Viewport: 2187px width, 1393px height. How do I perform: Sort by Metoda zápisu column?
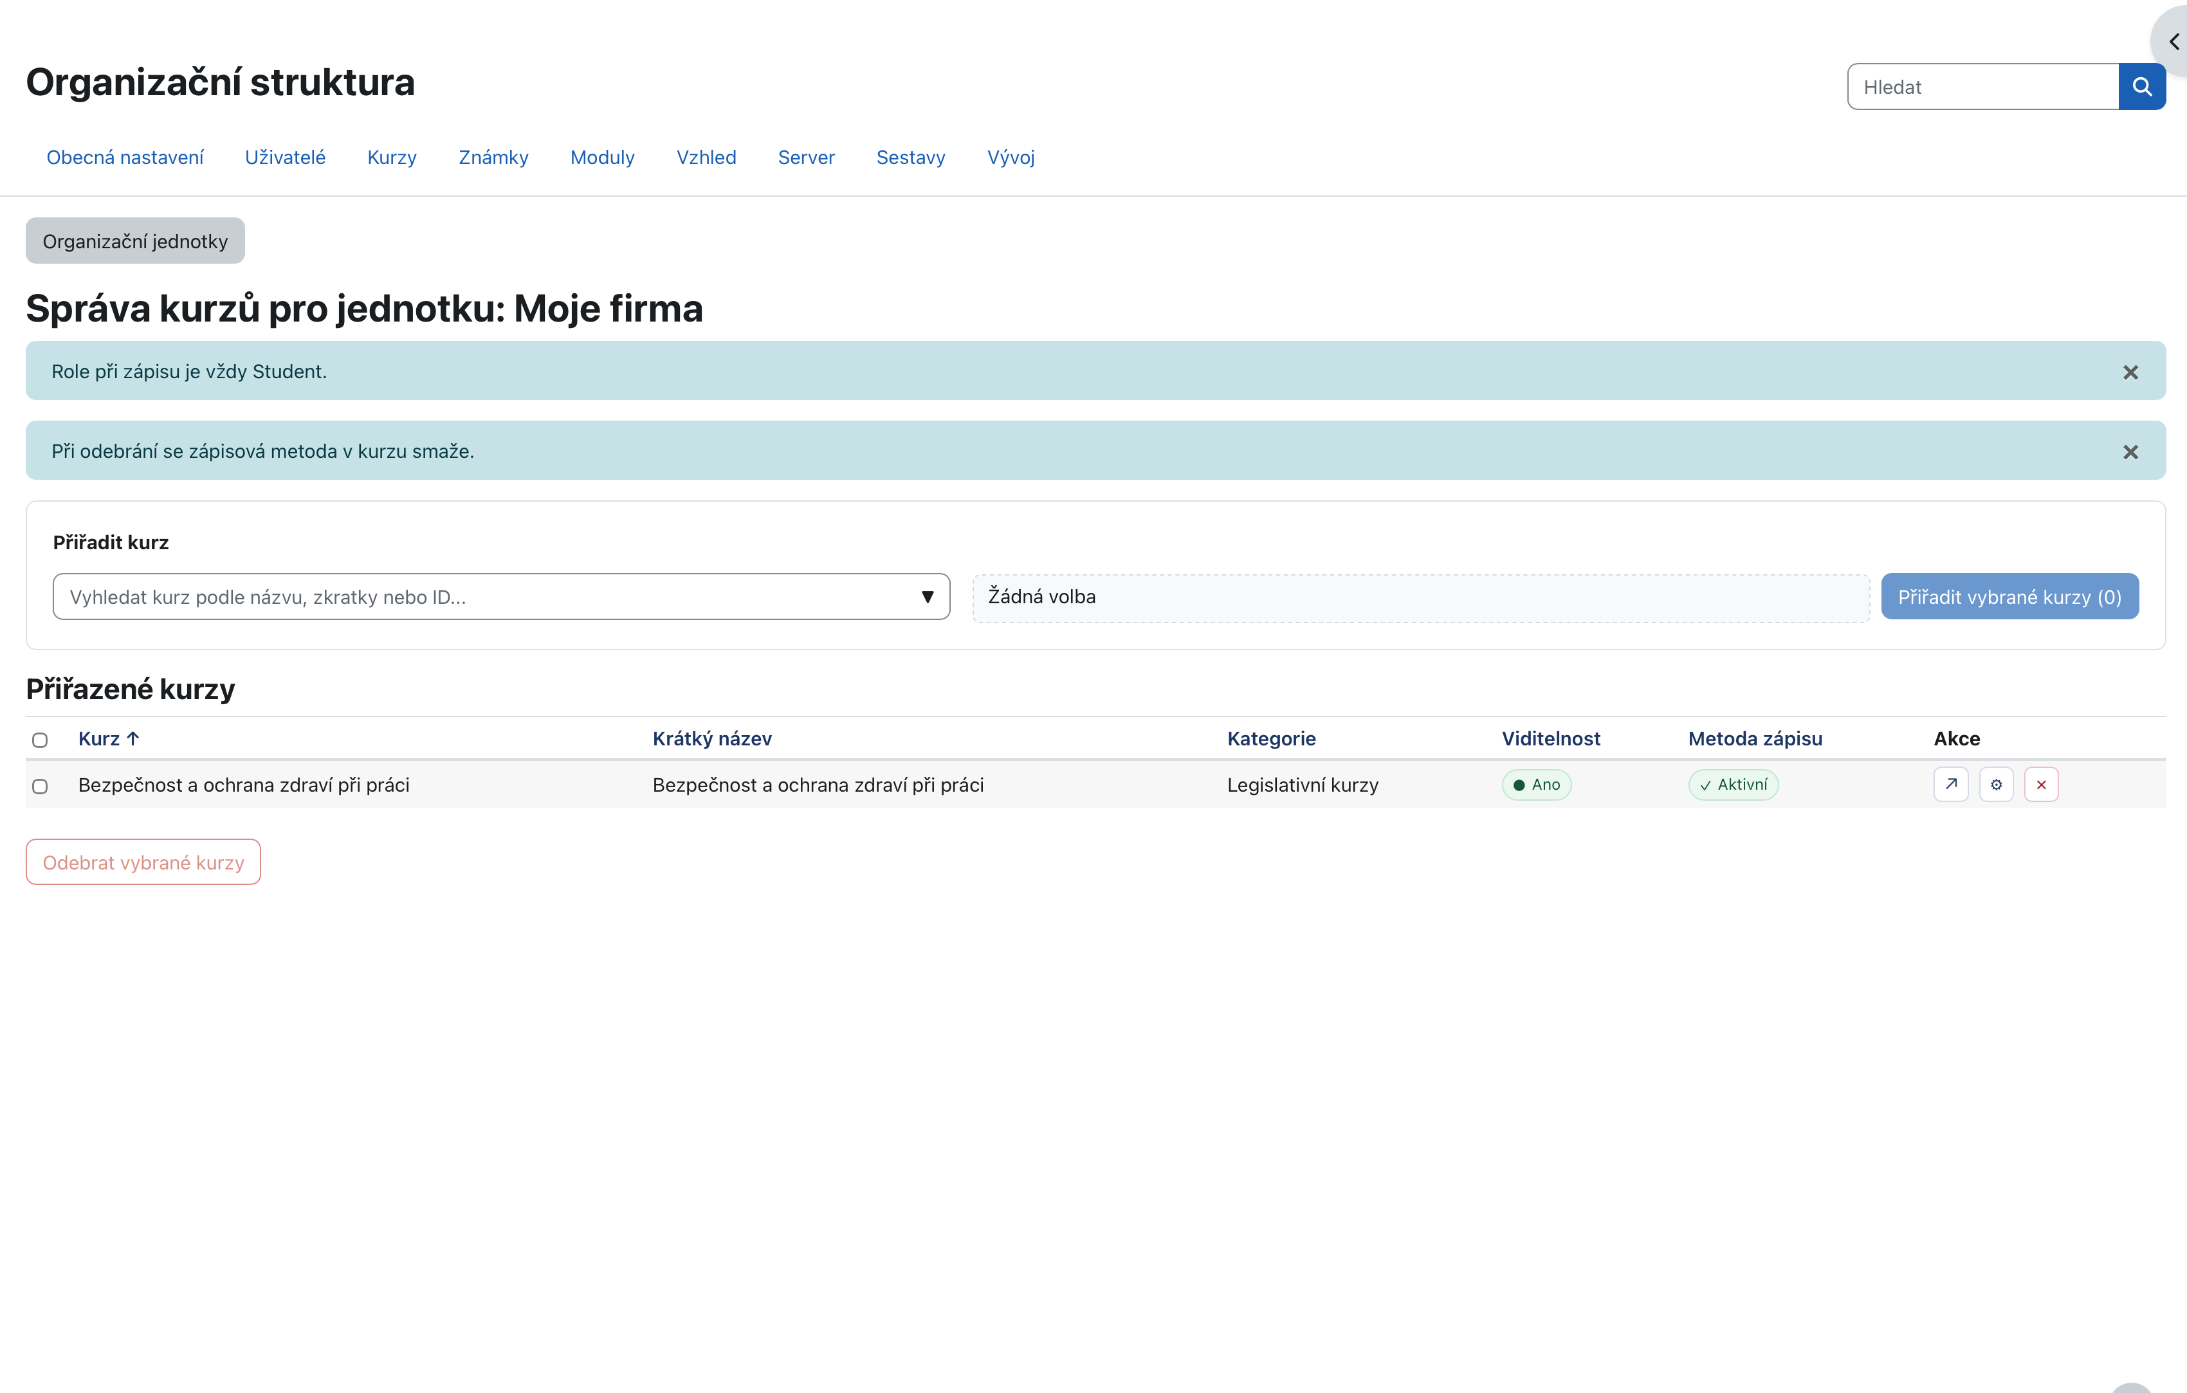point(1755,738)
